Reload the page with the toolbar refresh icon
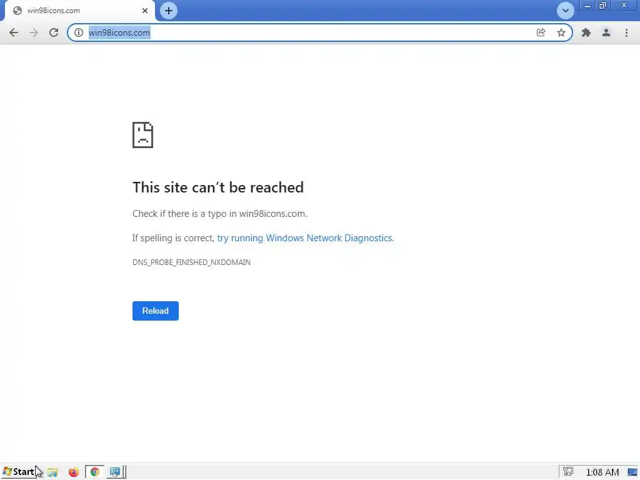Viewport: 640px width, 480px height. [x=54, y=32]
